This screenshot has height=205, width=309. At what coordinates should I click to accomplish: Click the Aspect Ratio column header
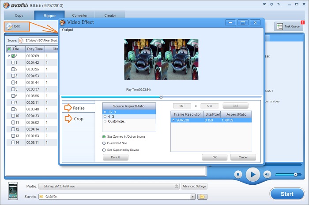(x=236, y=114)
